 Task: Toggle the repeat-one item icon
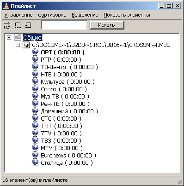coord(28,25)
